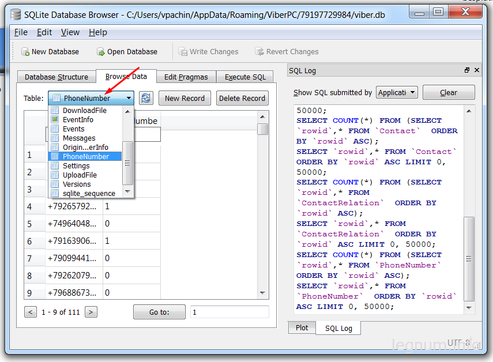Go to next page of records
Screen dimensions: 493x362
click(x=91, y=312)
